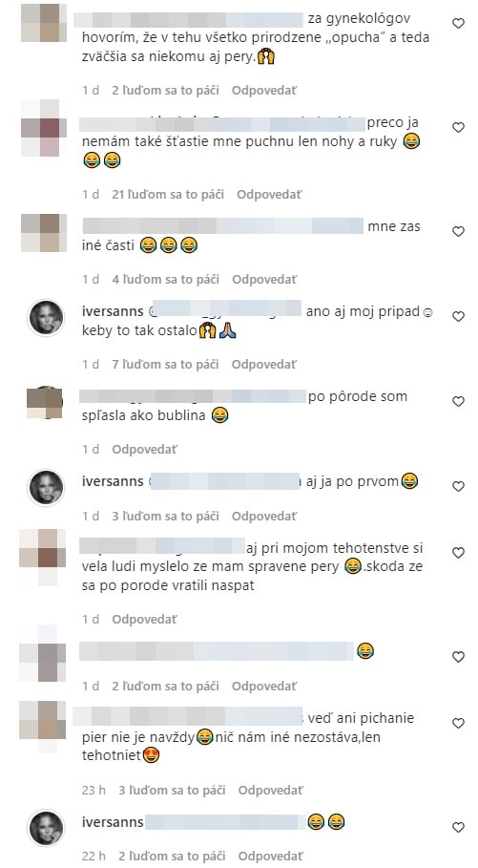Like the last iversanns reply with two laughing emojis

pos(458,827)
